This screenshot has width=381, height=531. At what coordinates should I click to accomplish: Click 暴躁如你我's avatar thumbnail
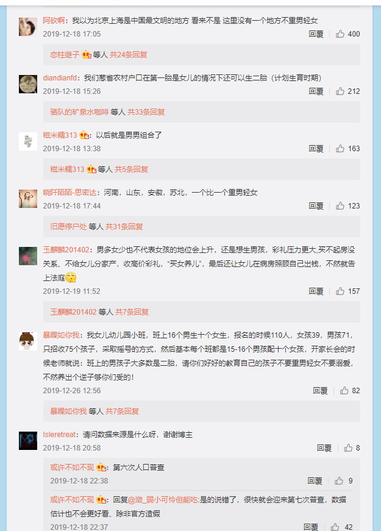pyautogui.click(x=28, y=341)
